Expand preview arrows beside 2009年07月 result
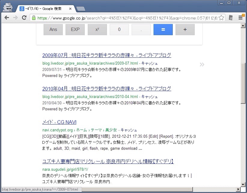This screenshot has width=247, height=193. pyautogui.click(x=202, y=65)
